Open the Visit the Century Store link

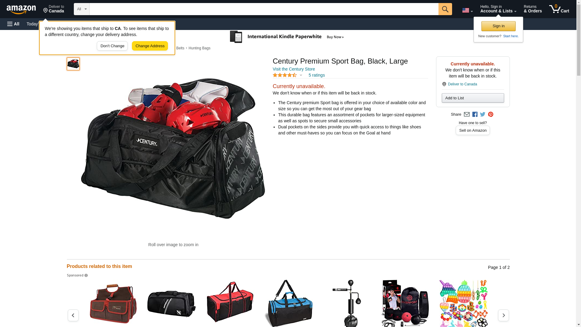[x=294, y=69]
